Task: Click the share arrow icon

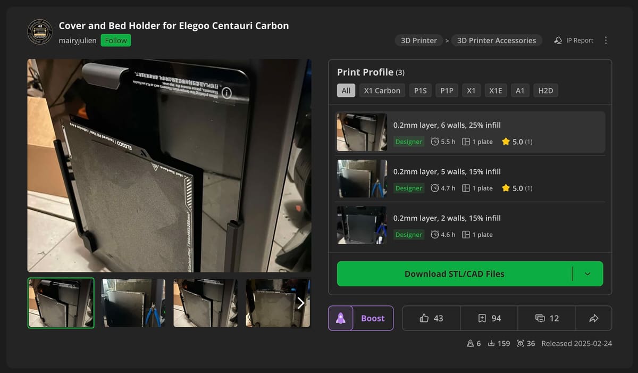Action: [594, 318]
